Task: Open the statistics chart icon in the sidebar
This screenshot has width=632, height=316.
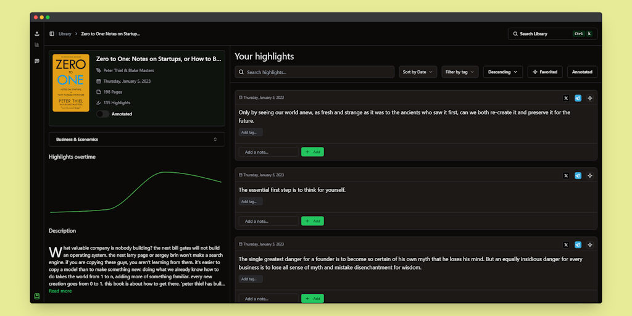Action: coord(37,44)
